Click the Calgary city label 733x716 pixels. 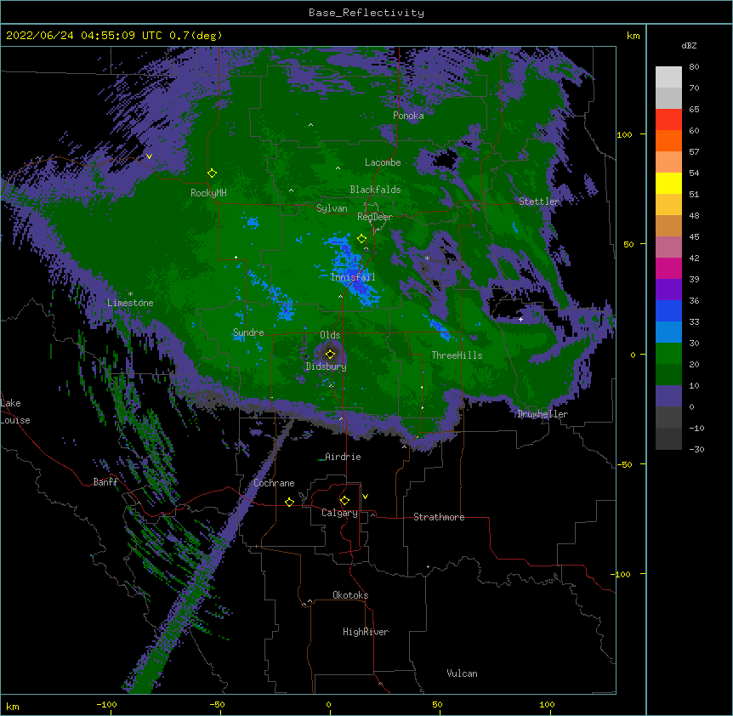pos(339,513)
